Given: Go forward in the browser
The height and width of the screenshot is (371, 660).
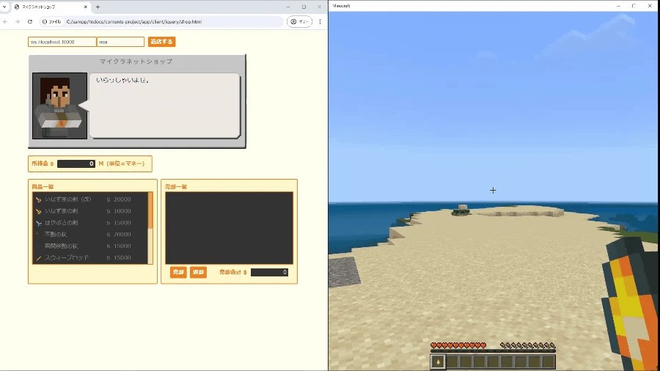Looking at the screenshot, I should (x=18, y=21).
